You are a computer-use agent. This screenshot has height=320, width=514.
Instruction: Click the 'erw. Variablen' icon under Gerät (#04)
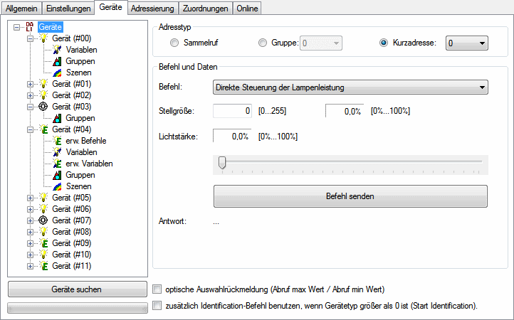click(58, 164)
